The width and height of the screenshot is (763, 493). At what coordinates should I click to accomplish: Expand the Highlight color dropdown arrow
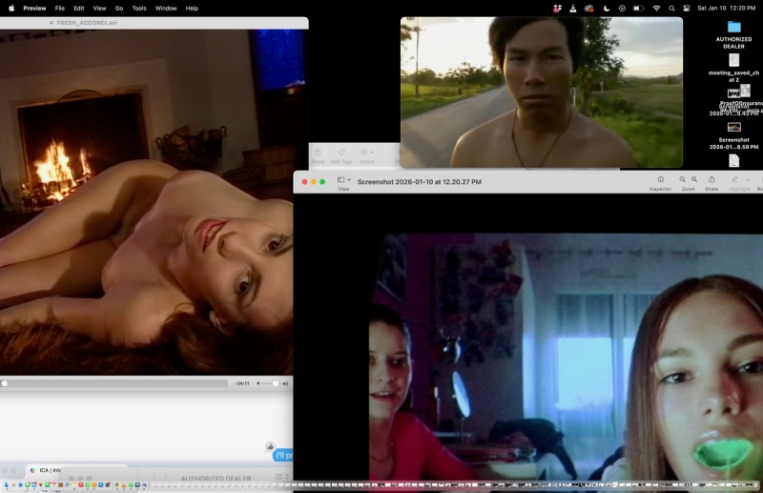point(748,179)
